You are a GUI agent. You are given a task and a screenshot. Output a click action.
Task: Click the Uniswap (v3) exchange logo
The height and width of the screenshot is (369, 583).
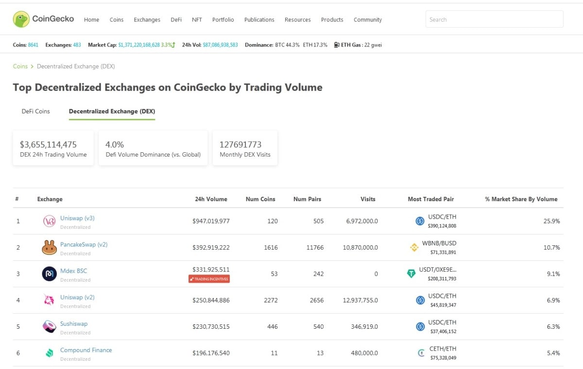[50, 221]
